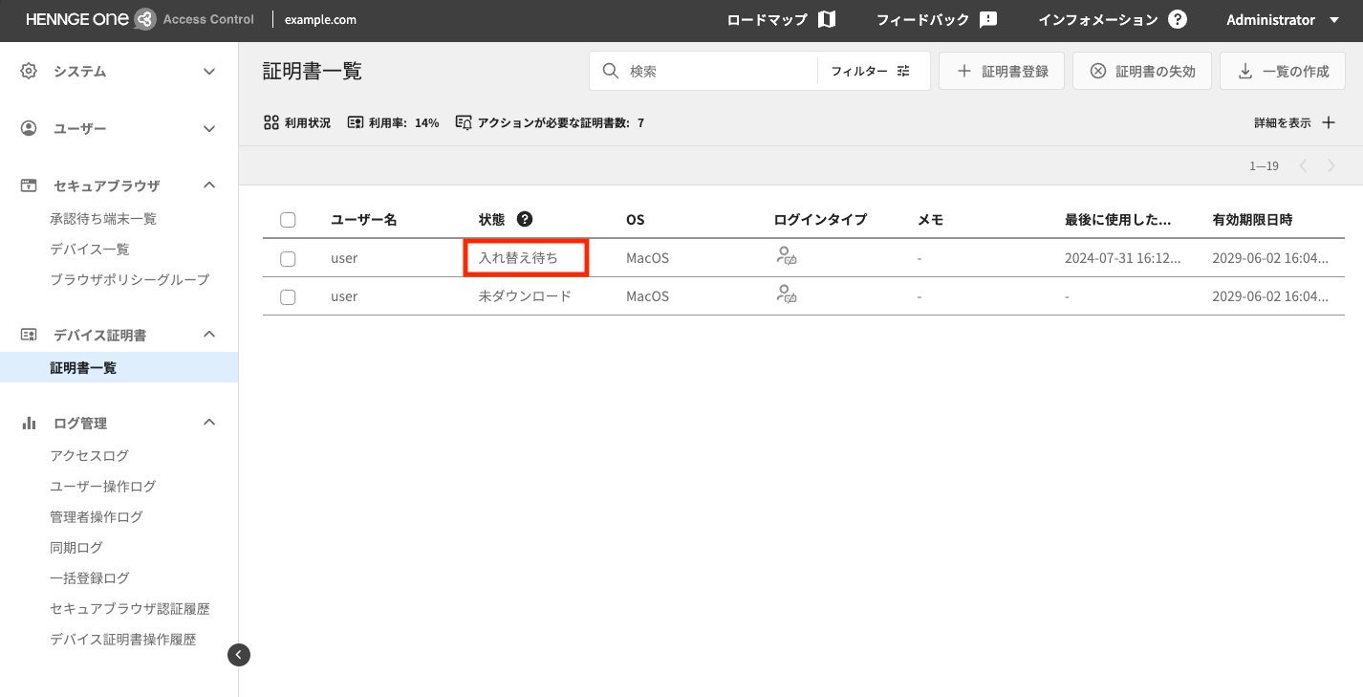Go to アクセスログ in log management
The image size is (1363, 697).
coord(89,455)
